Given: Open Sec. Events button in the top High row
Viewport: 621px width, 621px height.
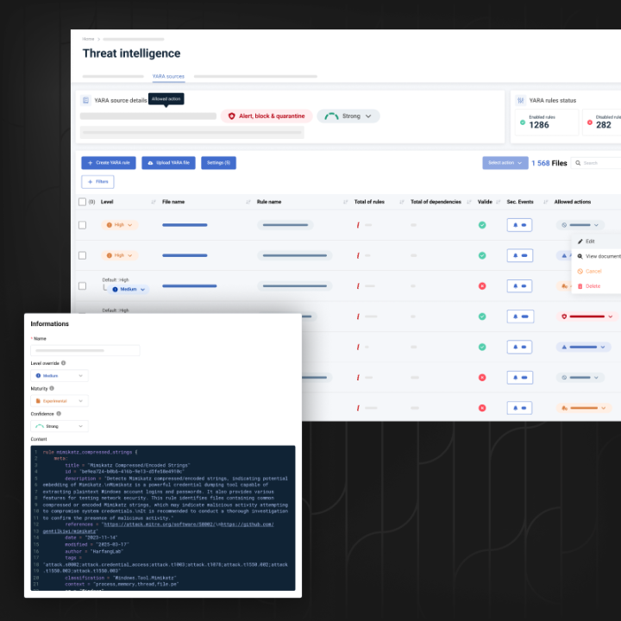Looking at the screenshot, I should pos(519,225).
